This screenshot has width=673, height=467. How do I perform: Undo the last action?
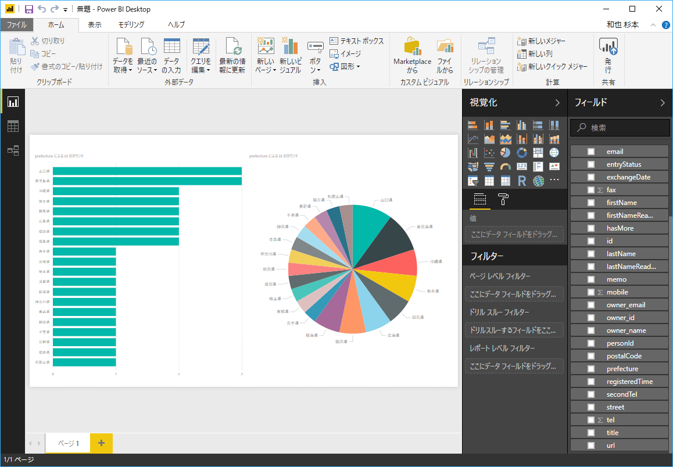pyautogui.click(x=42, y=9)
